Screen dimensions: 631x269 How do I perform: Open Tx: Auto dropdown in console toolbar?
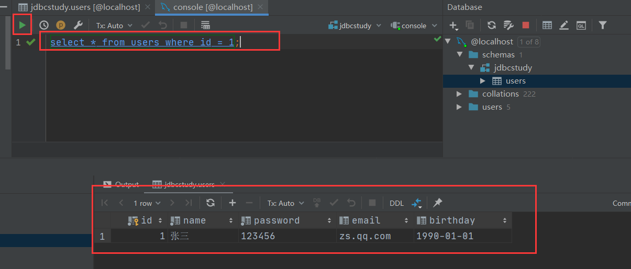(114, 25)
